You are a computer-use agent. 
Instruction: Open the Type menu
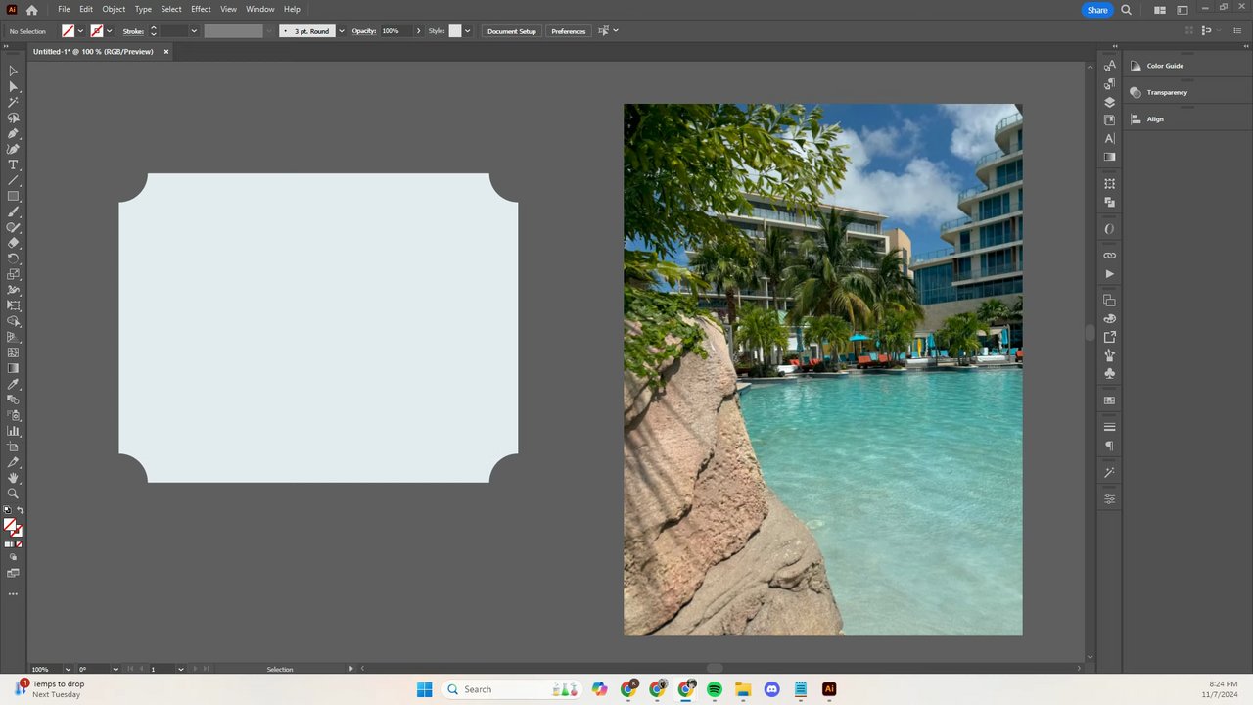pyautogui.click(x=143, y=9)
